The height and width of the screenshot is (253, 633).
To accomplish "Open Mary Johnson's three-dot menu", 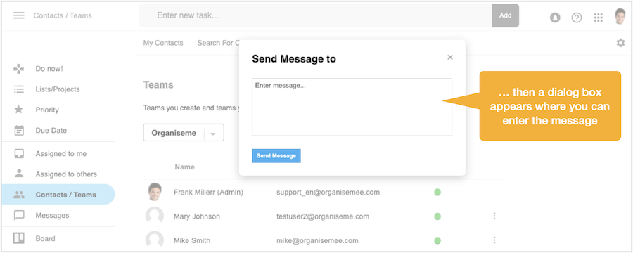I will [494, 216].
